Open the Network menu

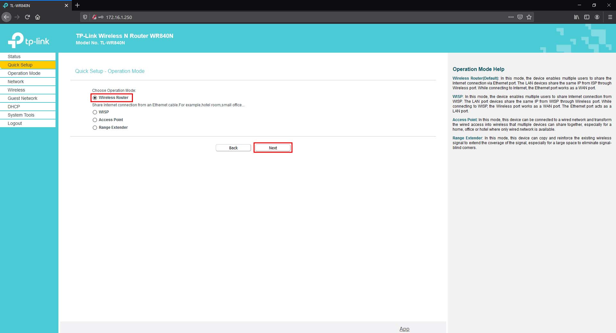coord(28,82)
